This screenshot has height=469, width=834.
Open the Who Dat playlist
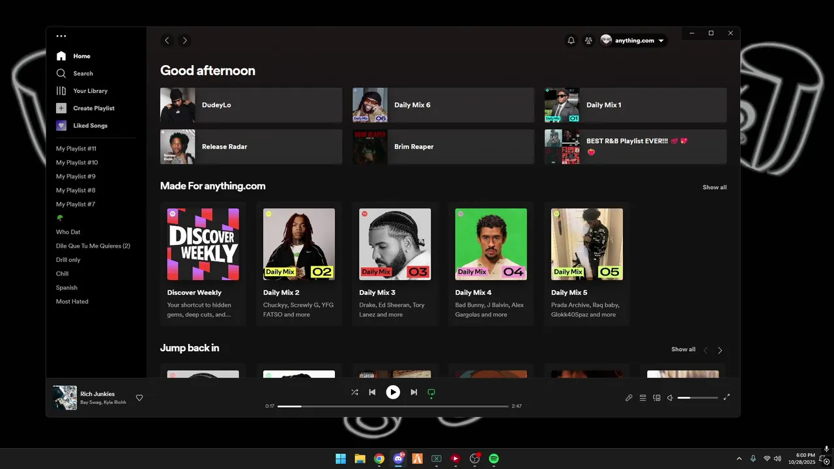pyautogui.click(x=68, y=232)
